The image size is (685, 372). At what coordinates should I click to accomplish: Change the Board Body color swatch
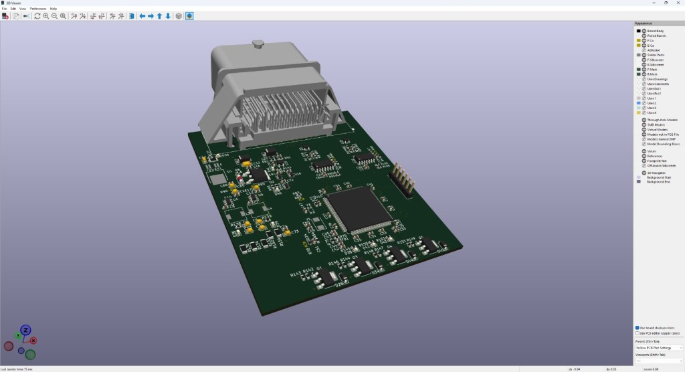tap(639, 31)
